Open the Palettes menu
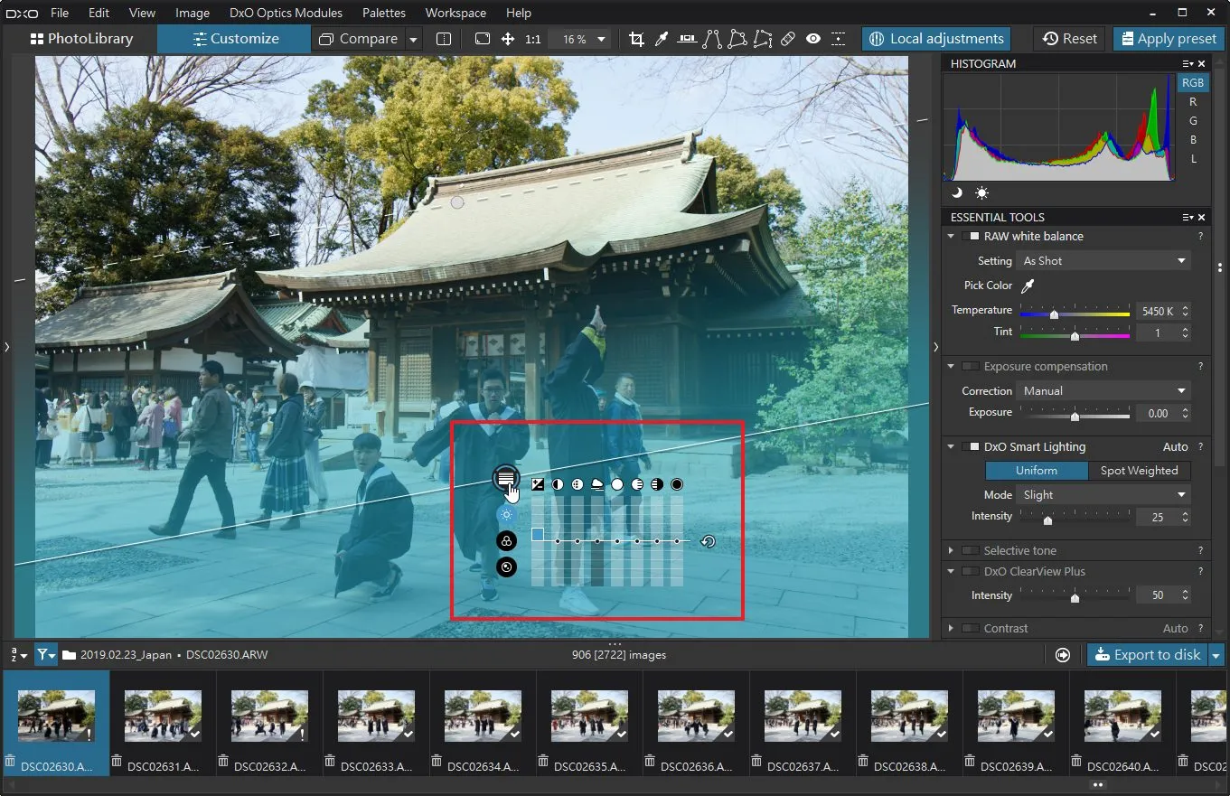Viewport: 1230px width, 796px height. pos(384,13)
